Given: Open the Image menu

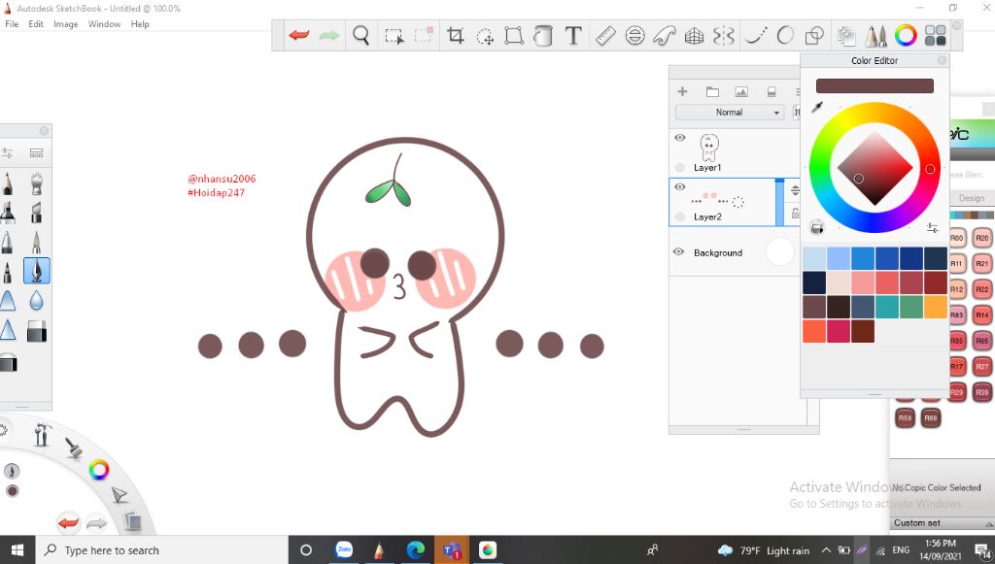Looking at the screenshot, I should (65, 24).
